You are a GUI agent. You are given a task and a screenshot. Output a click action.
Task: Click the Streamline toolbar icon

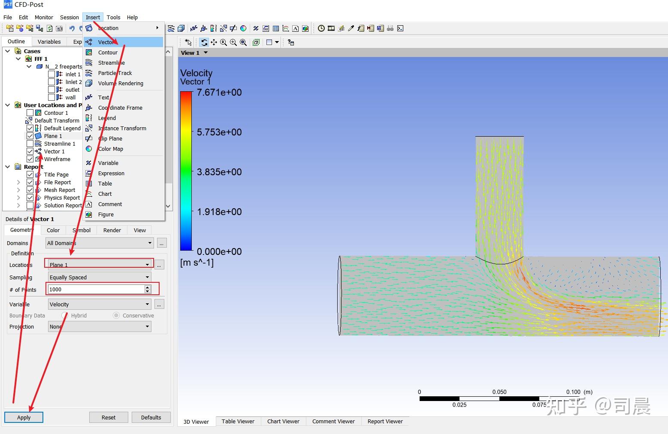(171, 29)
